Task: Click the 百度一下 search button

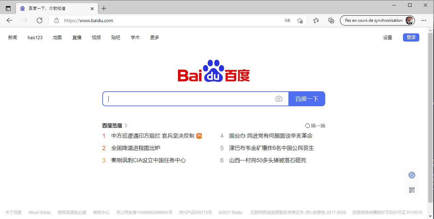Action: (x=307, y=99)
